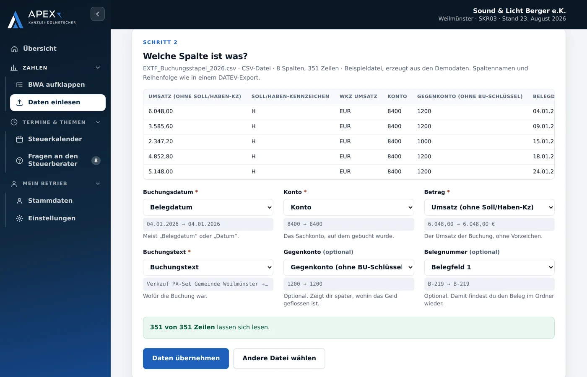Screen dimensions: 587x377
Task: Click the bar chart icon next to ZAHLEN
Action: (x=14, y=68)
